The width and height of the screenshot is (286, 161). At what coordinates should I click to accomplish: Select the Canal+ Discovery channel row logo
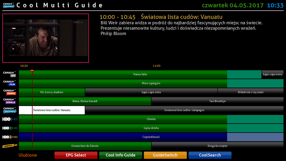point(9,110)
